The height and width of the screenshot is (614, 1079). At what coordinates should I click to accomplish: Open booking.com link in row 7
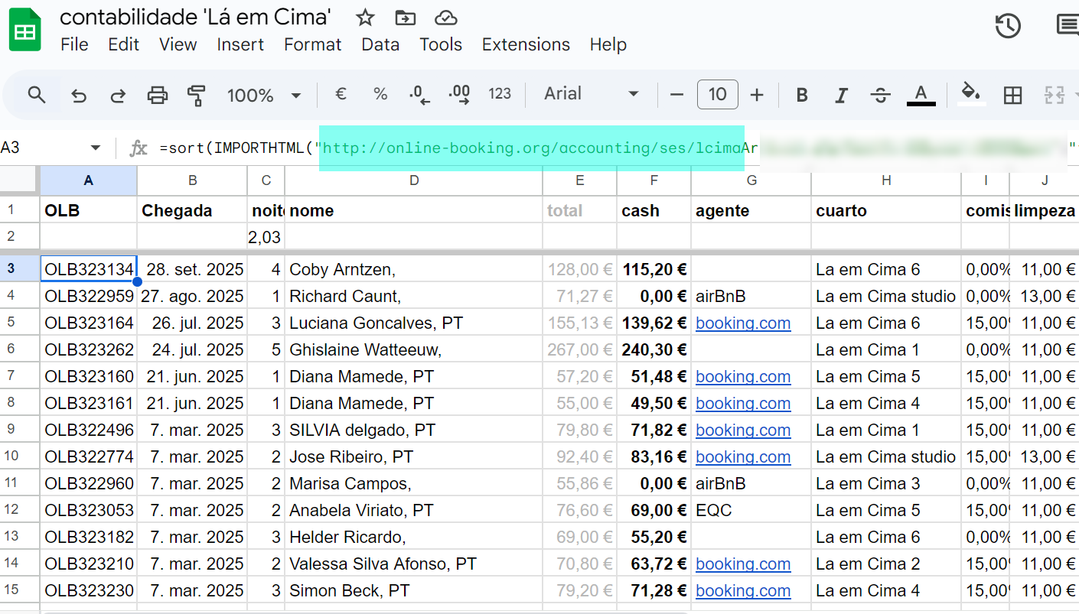coord(743,376)
